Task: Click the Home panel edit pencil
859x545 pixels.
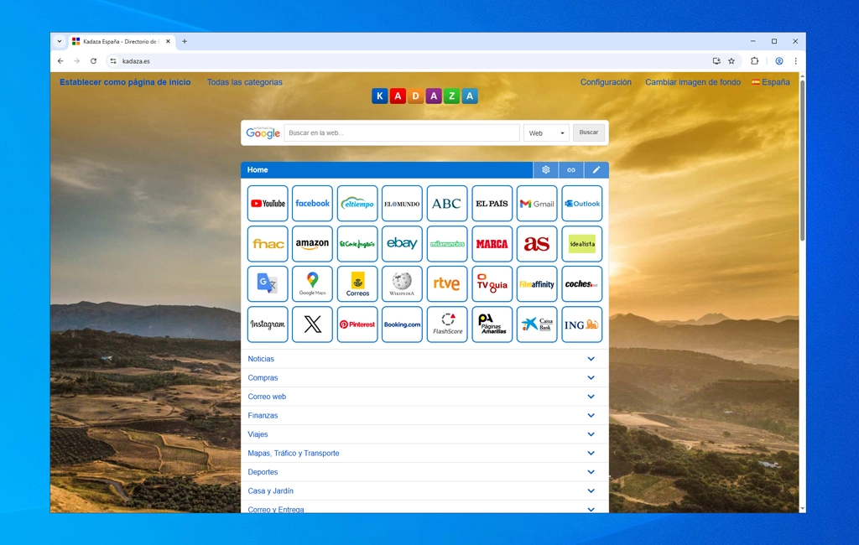Action: coord(596,170)
